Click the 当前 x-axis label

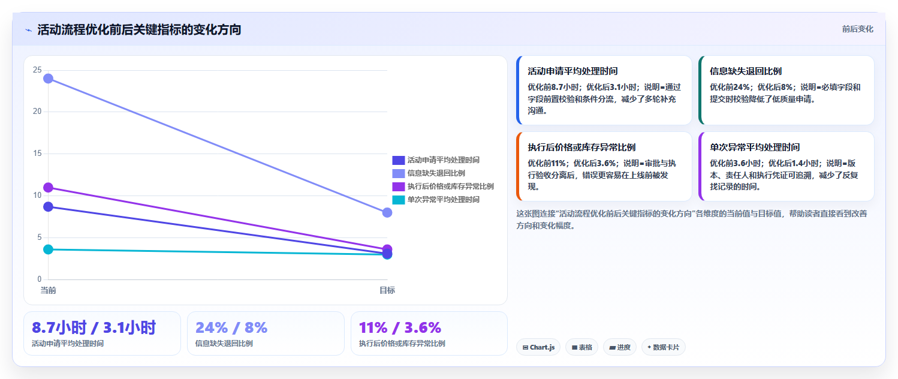[49, 290]
